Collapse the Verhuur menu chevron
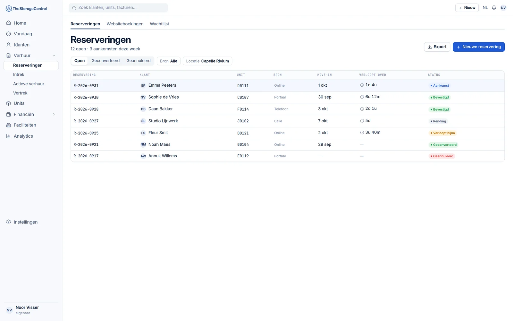This screenshot has height=321, width=513. coord(54,56)
